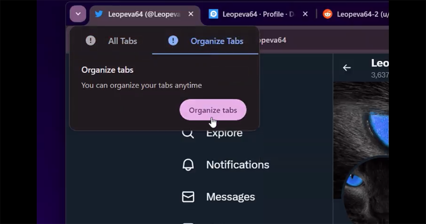Click the Reddit favicon on third tab
Image resolution: width=426 pixels, height=224 pixels.
tap(328, 14)
